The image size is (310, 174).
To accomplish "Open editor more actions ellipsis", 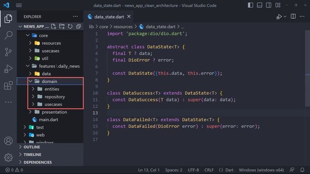I will point(302,16).
